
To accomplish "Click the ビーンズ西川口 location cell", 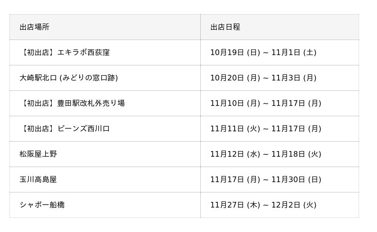I will tap(83, 129).
